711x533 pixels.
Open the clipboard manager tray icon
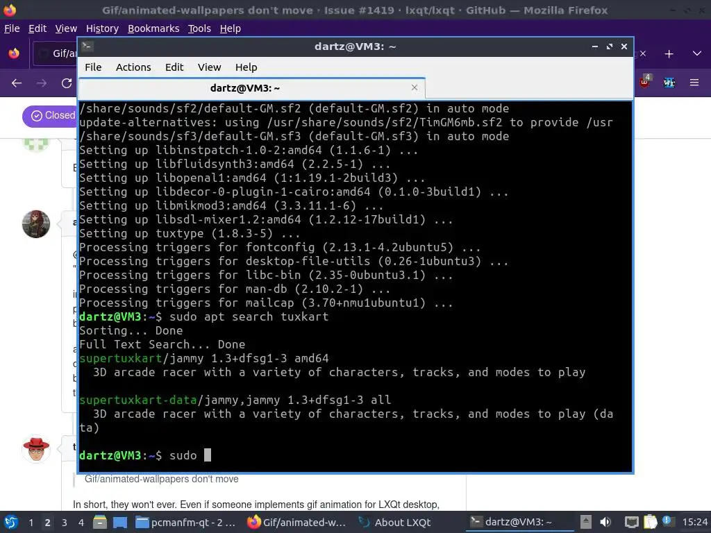pyautogui.click(x=650, y=522)
